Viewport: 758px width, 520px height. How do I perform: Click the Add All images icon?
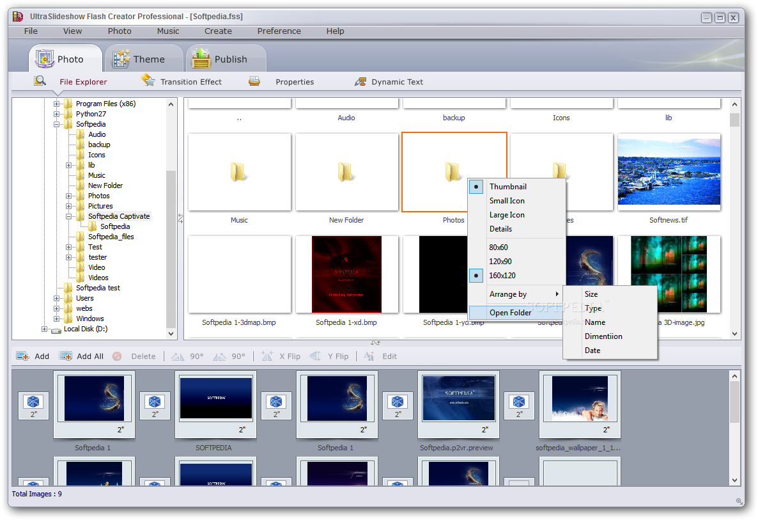coord(65,356)
